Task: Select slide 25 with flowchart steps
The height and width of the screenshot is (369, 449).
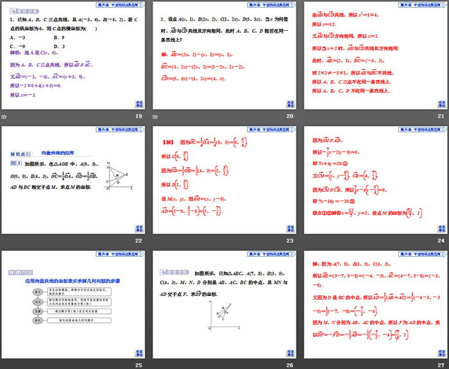Action: pos(73,305)
